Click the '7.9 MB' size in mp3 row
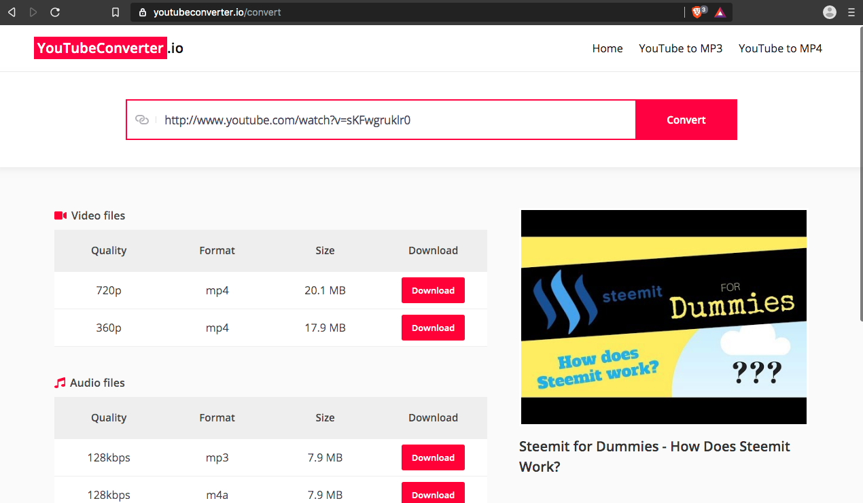 click(325, 457)
